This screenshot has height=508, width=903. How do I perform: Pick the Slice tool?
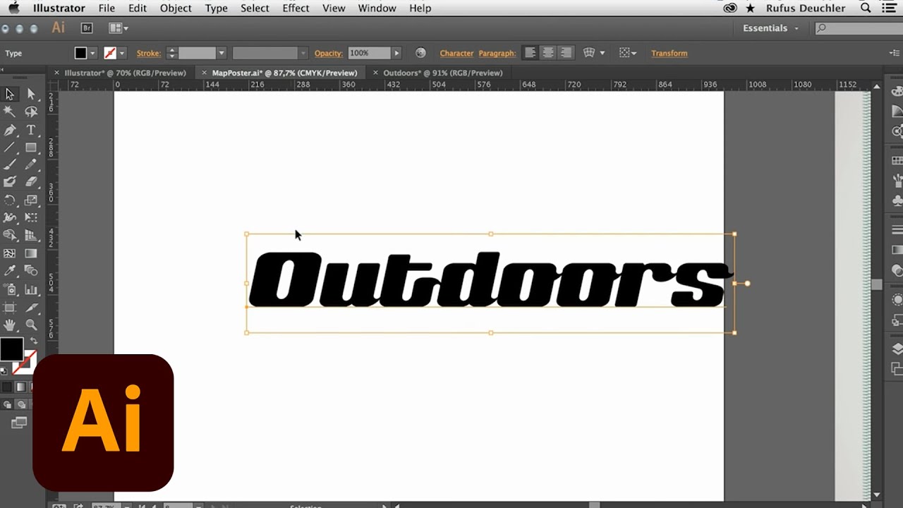click(x=31, y=308)
